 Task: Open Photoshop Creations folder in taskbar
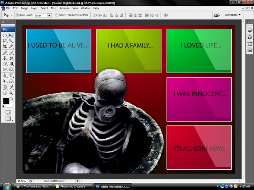point(73,187)
